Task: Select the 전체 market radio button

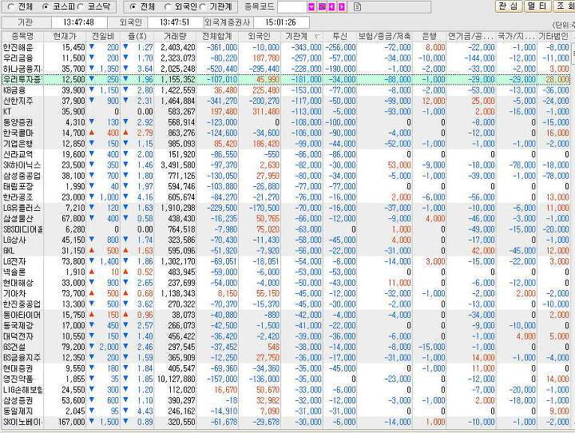Action: [x=11, y=6]
